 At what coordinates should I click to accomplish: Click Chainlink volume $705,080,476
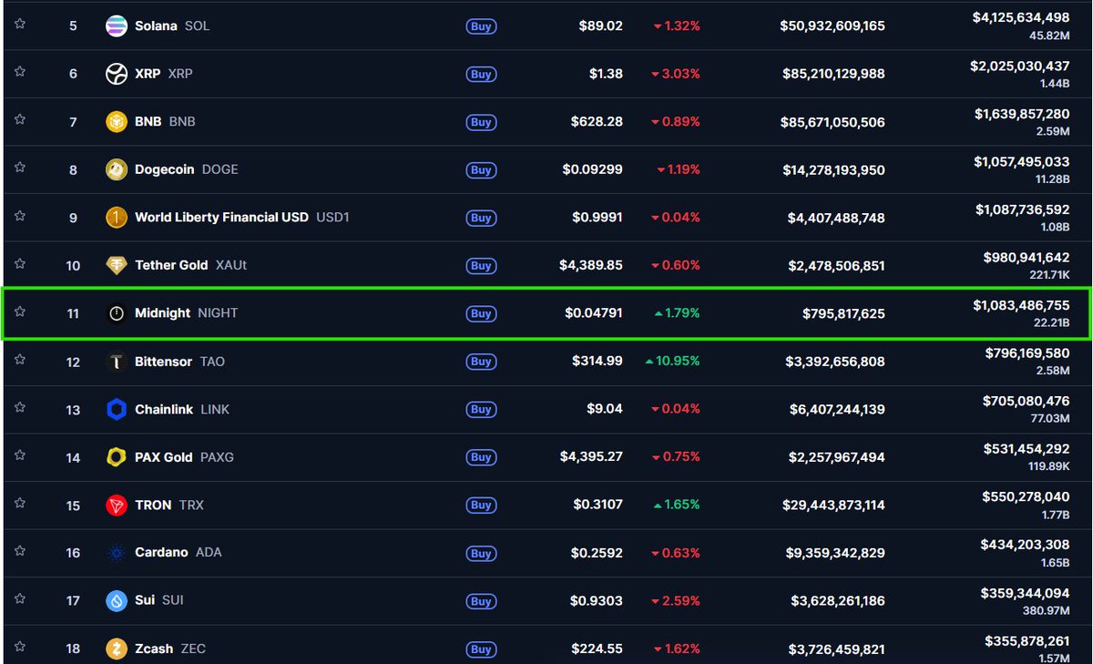tap(1026, 401)
